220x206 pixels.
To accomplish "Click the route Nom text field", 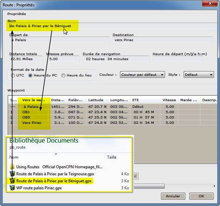I will pos(110,26).
